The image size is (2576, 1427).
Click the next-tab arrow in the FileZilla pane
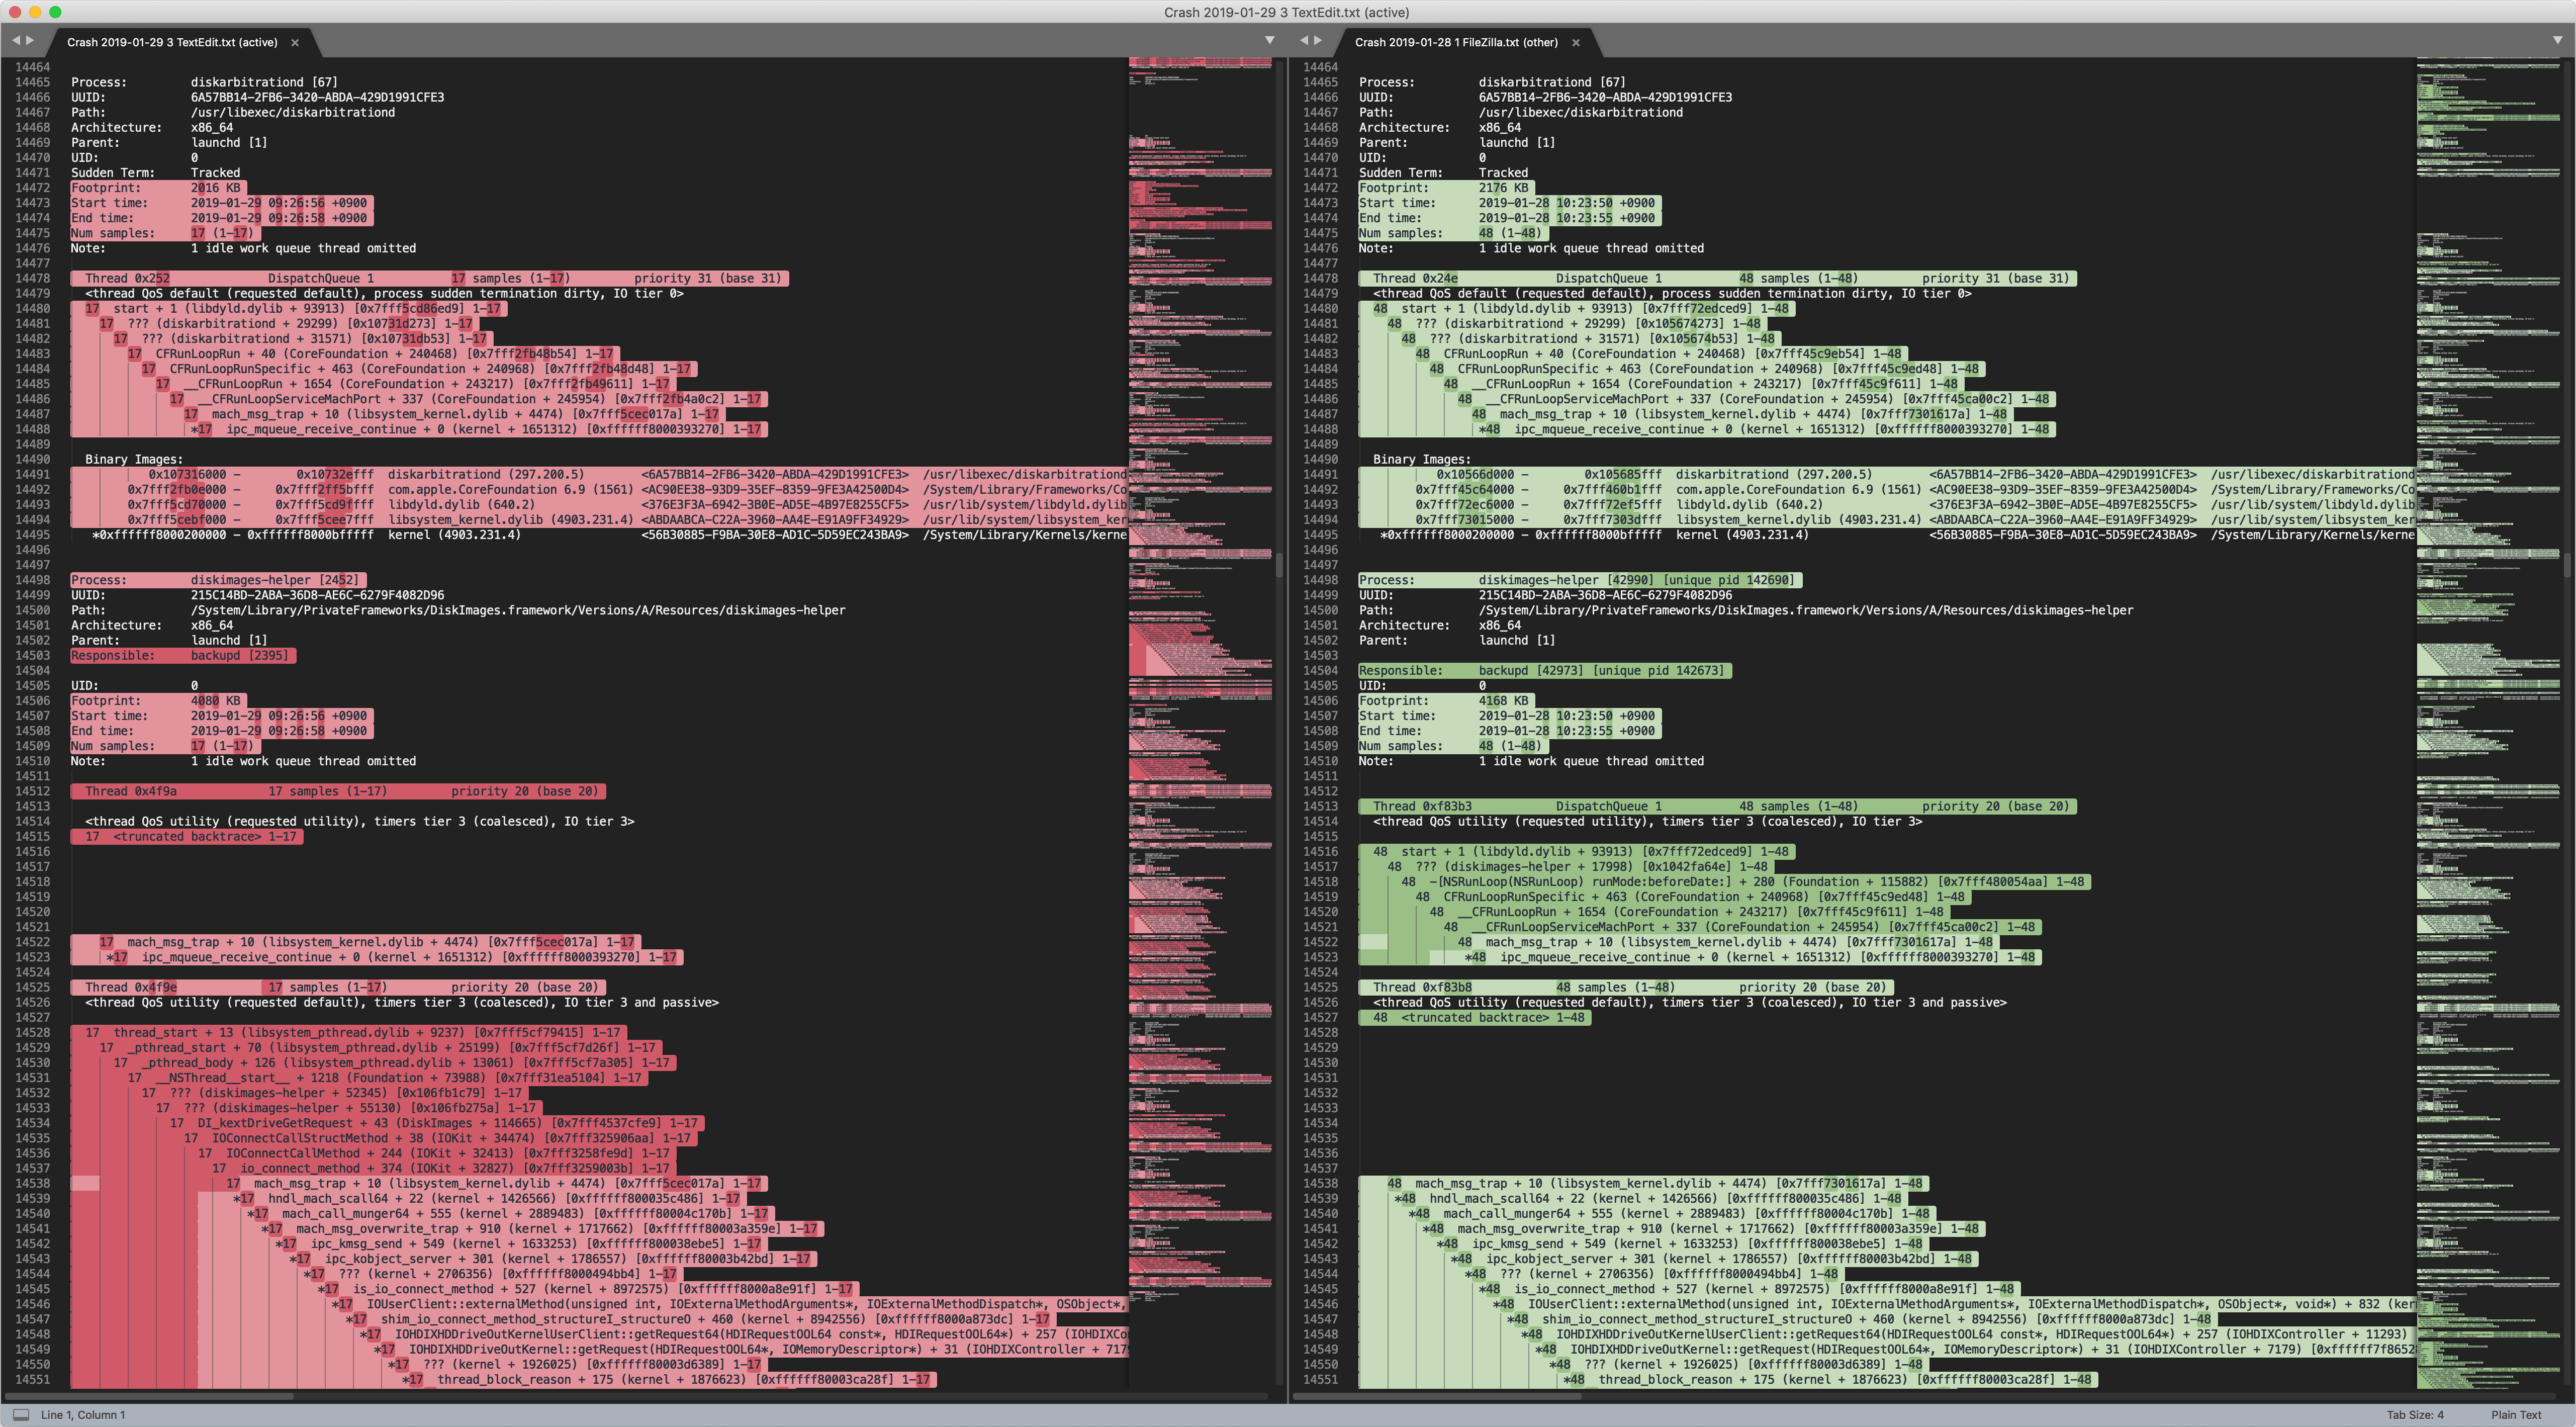tap(1318, 41)
